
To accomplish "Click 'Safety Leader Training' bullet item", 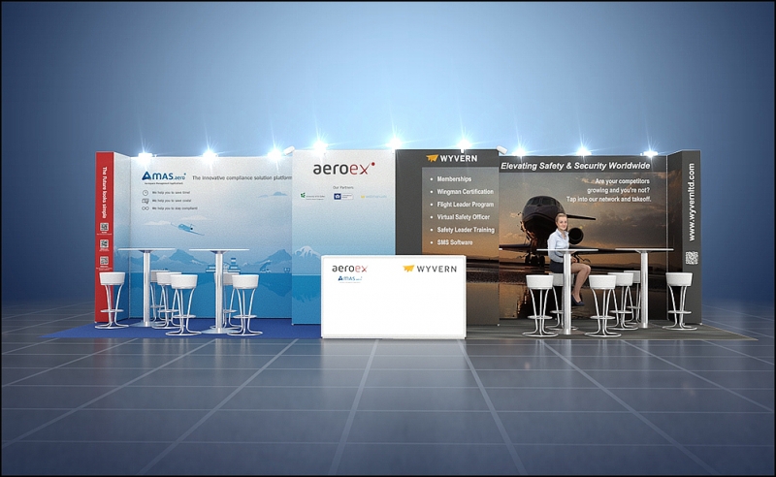I will point(466,230).
